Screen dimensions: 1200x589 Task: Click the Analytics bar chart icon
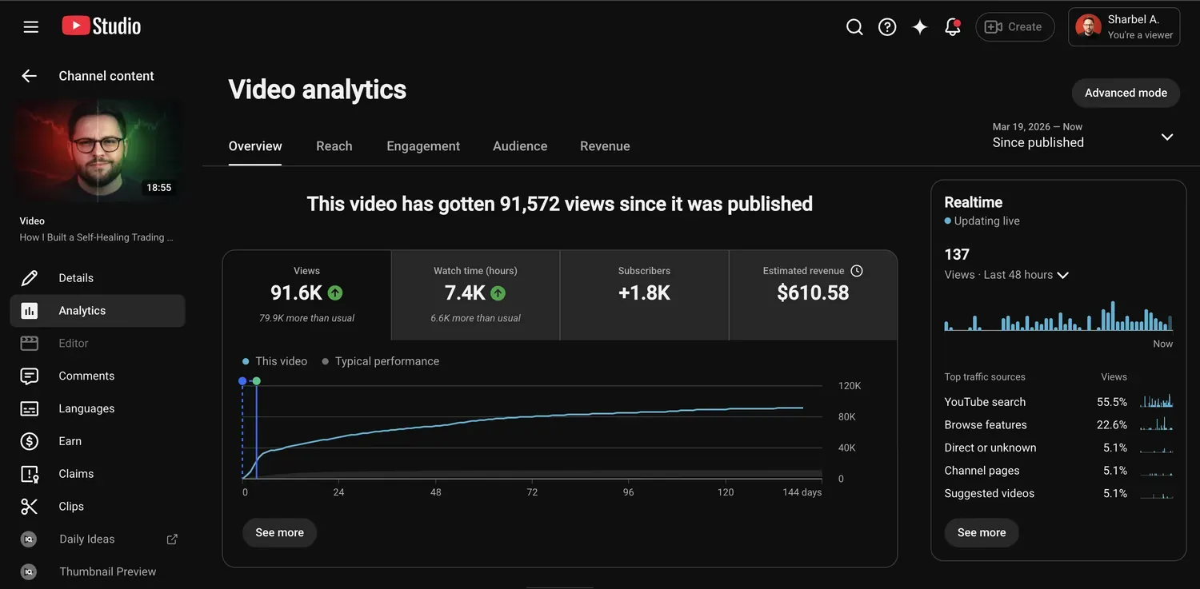30,311
